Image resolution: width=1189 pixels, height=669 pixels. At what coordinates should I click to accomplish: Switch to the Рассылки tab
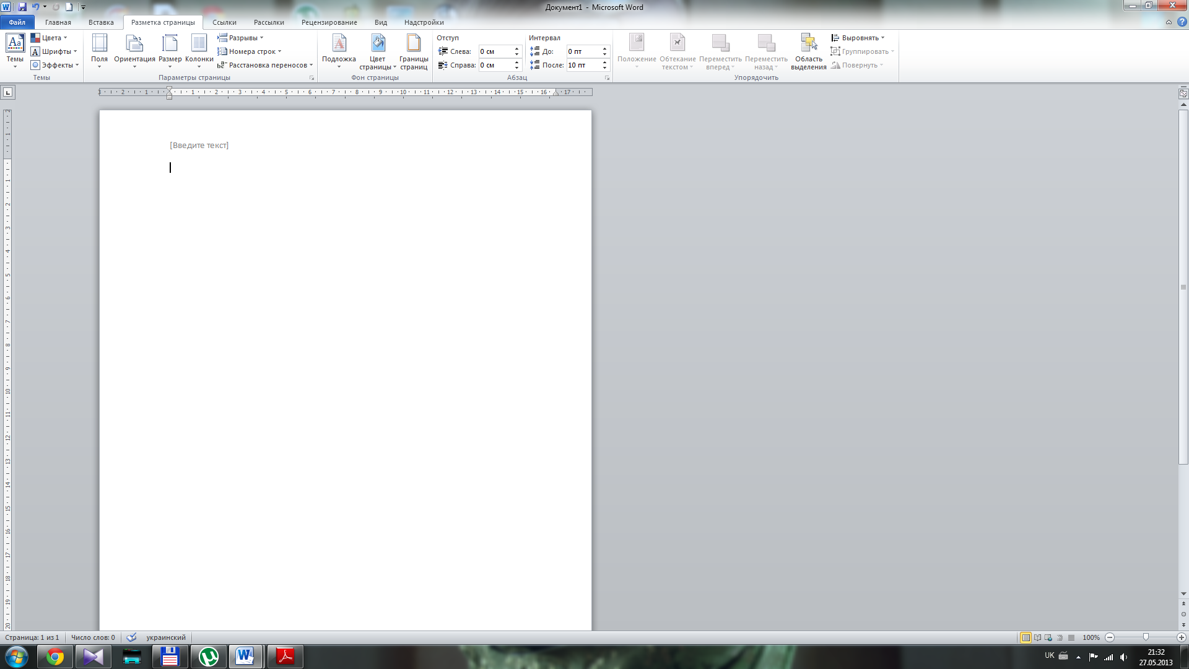(x=269, y=22)
